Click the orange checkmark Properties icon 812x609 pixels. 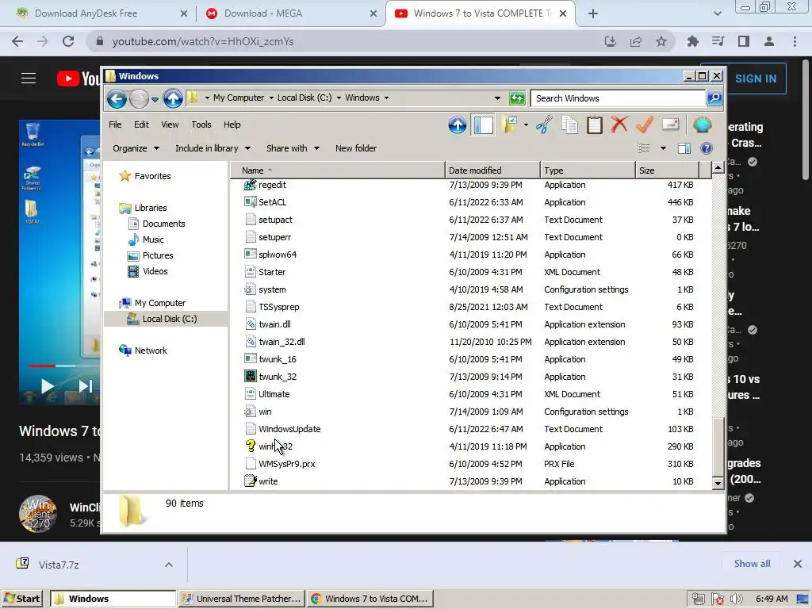[x=645, y=124]
